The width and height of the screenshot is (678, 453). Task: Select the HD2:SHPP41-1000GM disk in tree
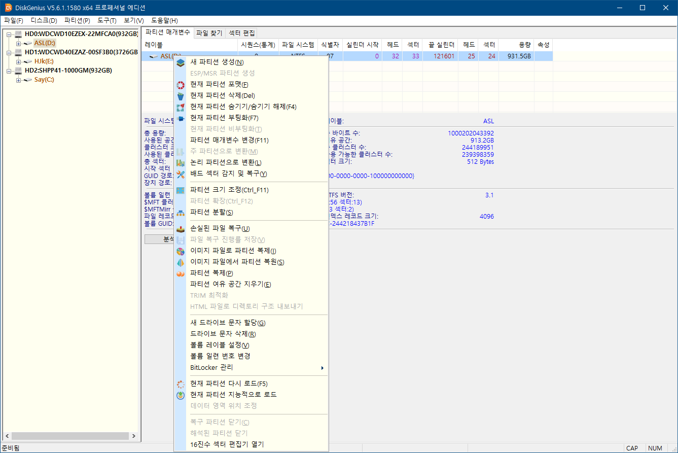tap(68, 71)
